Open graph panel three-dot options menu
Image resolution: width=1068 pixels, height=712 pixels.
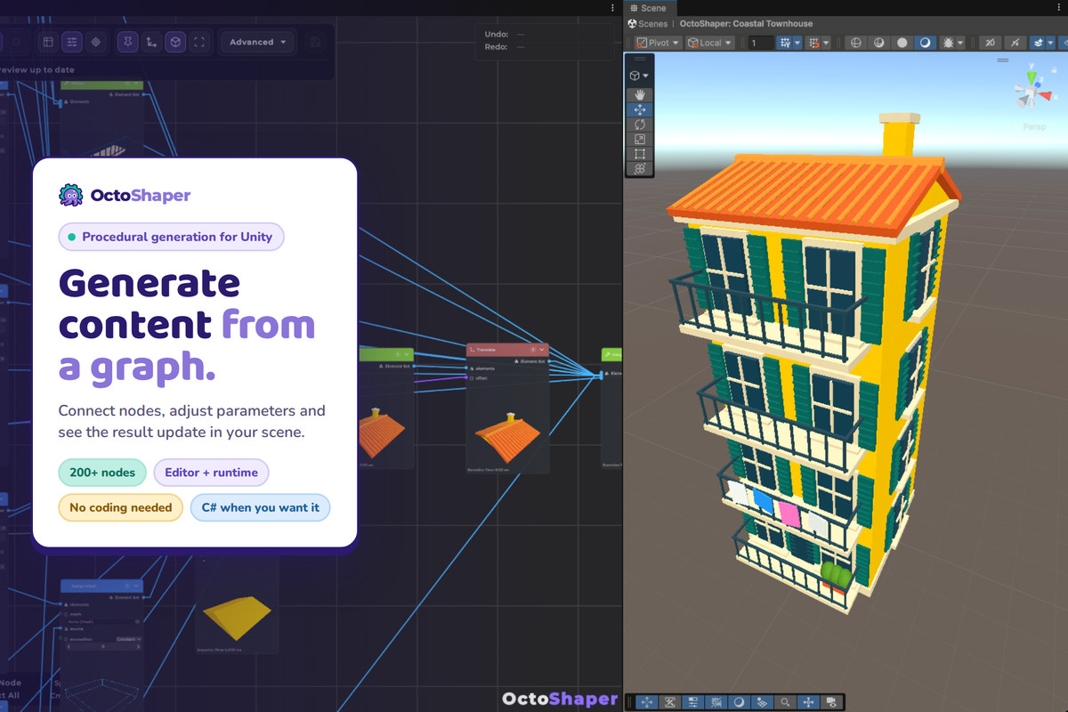[x=612, y=8]
